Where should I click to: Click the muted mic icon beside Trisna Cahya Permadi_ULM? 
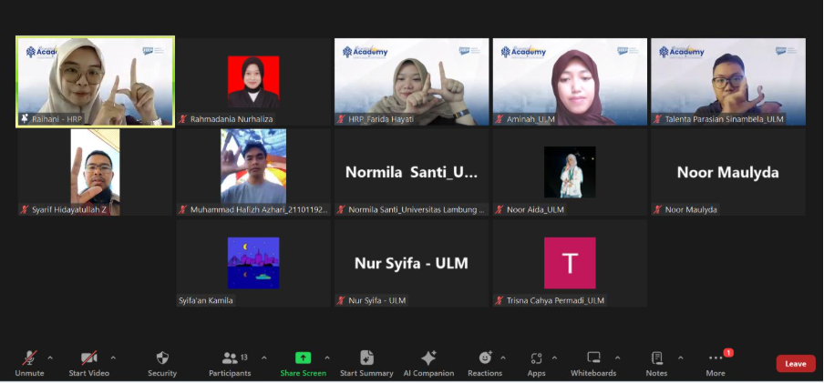500,300
